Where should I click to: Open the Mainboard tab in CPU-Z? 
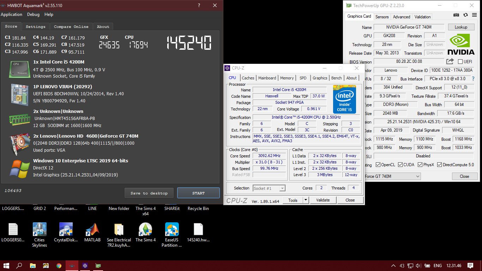tap(267, 78)
